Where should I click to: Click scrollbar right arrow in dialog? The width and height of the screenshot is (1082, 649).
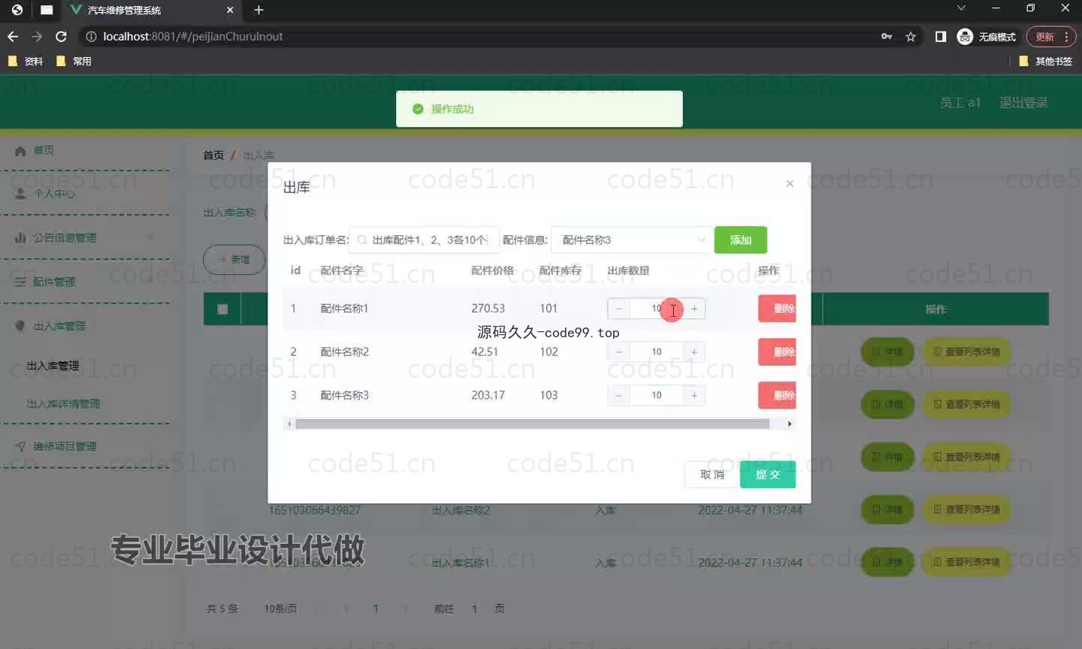[x=789, y=424]
